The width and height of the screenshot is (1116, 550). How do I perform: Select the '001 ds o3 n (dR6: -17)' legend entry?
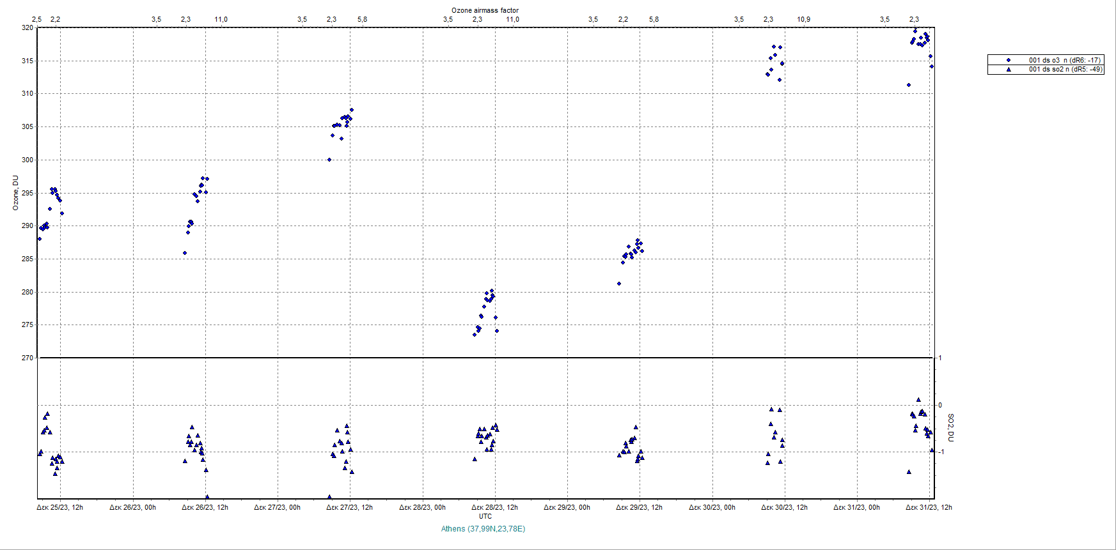coord(1064,60)
